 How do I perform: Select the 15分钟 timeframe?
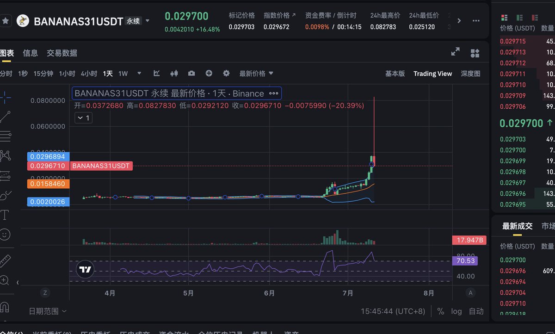point(43,74)
